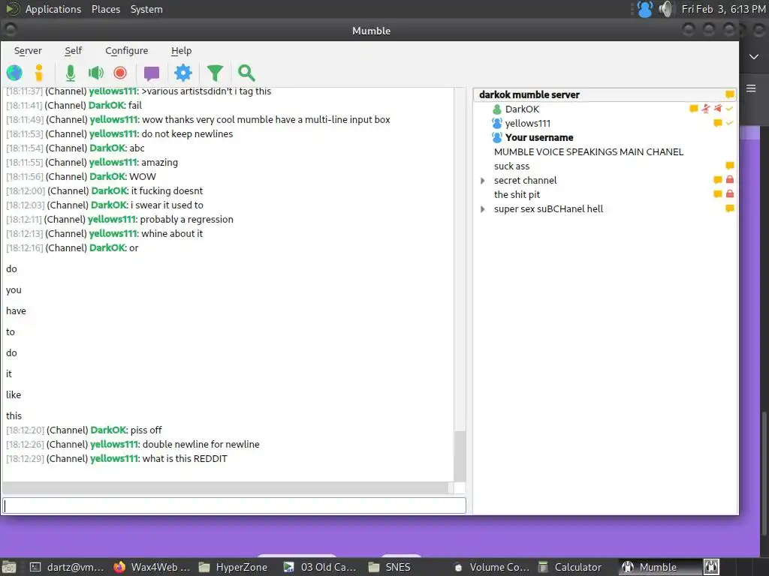This screenshot has height=576, width=769.
Task: Switch to the Volume Co... taskbar button
Action: (492, 567)
